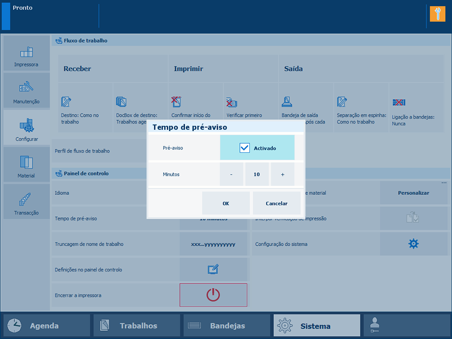Increase minutes with the plus button
This screenshot has height=339, width=452.
282,174
